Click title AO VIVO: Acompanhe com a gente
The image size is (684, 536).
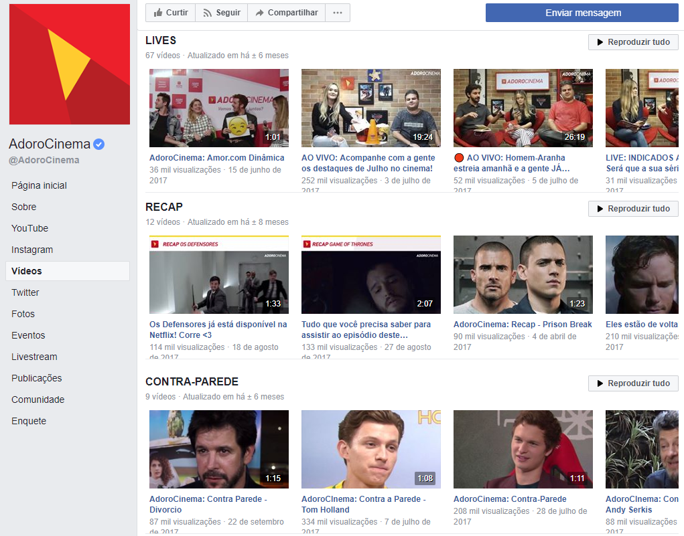[368, 163]
